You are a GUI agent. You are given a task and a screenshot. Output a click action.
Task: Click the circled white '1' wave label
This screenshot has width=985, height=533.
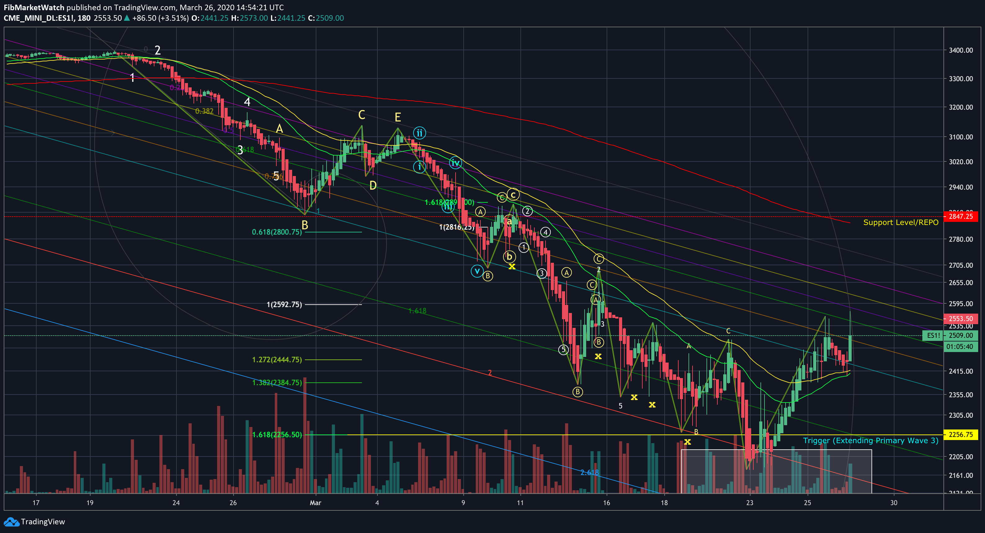tap(524, 248)
